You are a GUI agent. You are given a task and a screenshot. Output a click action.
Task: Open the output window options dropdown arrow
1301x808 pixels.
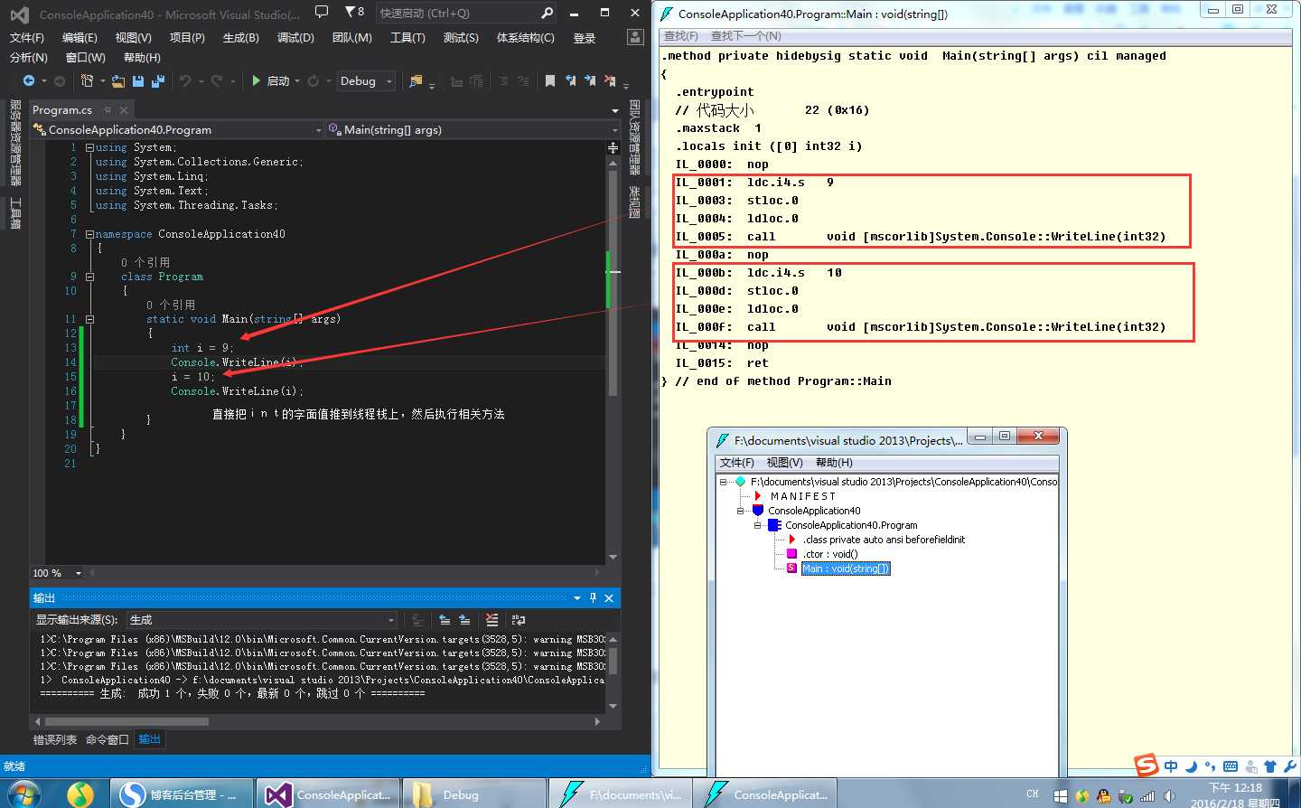(x=576, y=597)
